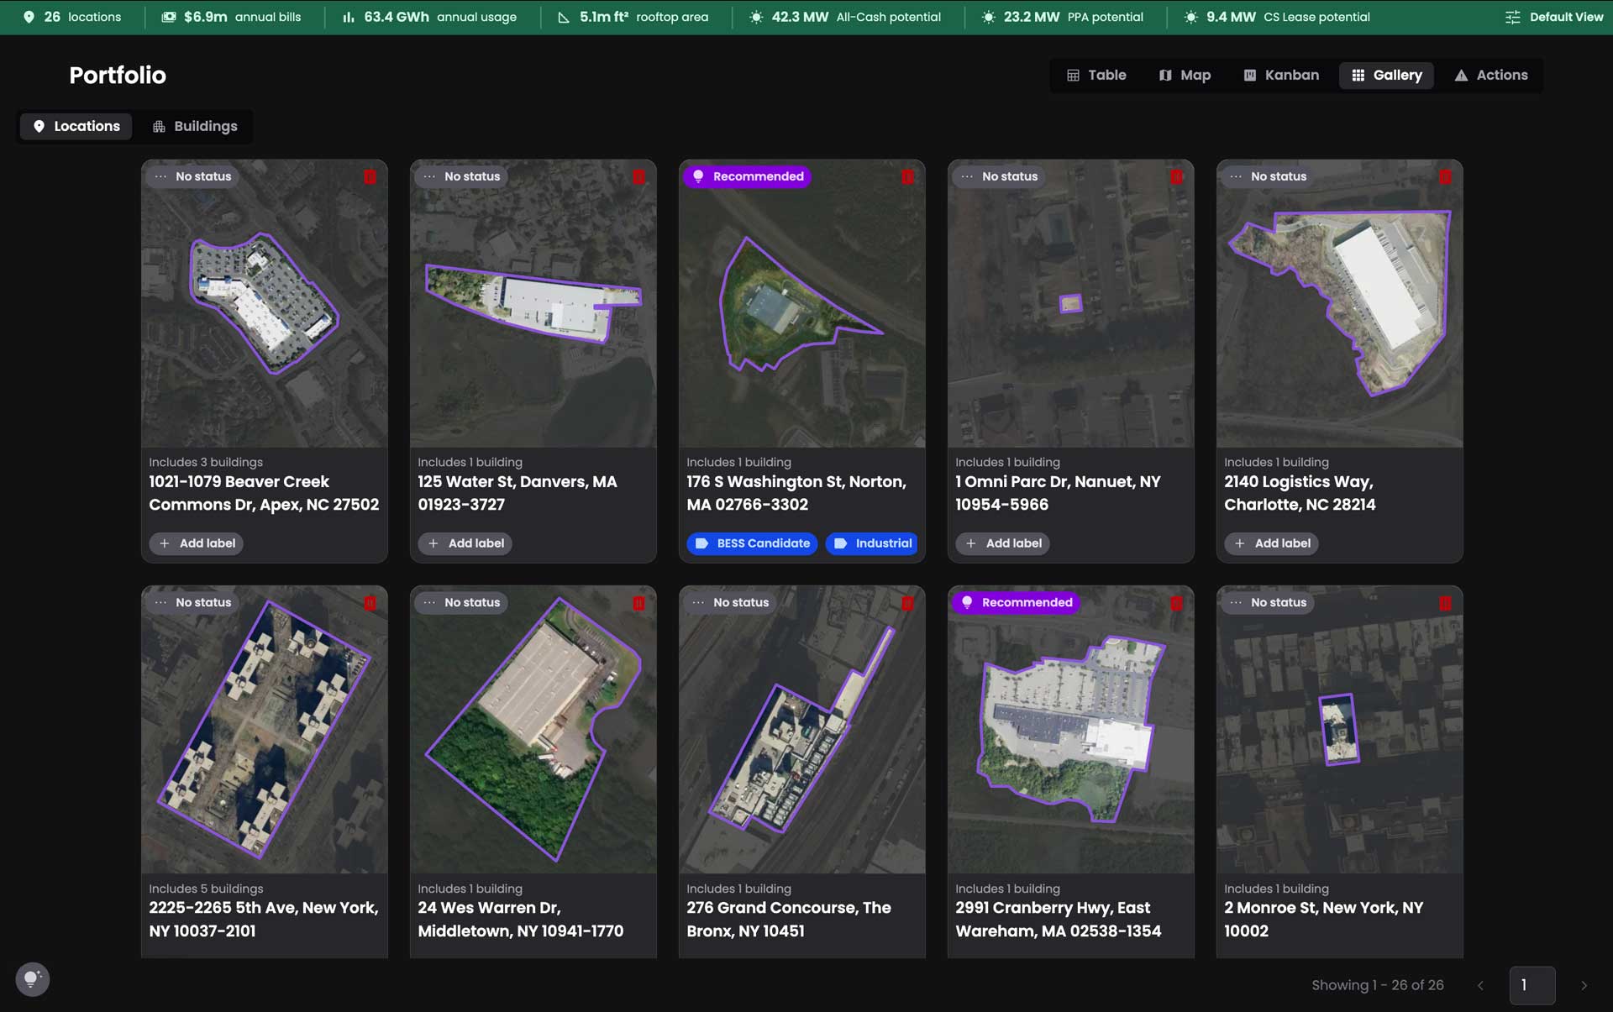
Task: Open address 2 Monroe St, New York
Action: (1324, 919)
